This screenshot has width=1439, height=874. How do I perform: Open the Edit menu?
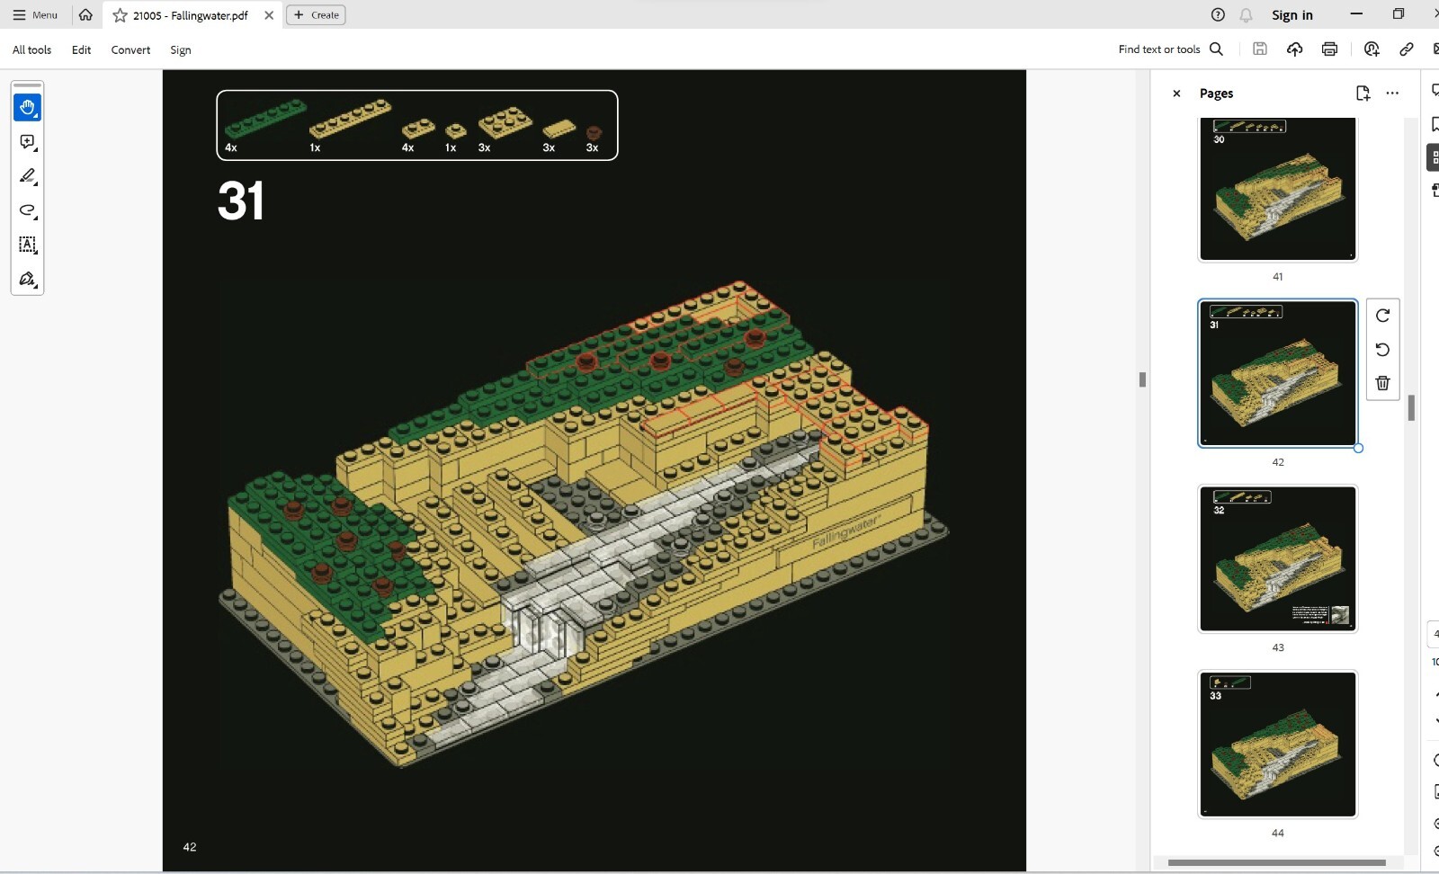[81, 49]
